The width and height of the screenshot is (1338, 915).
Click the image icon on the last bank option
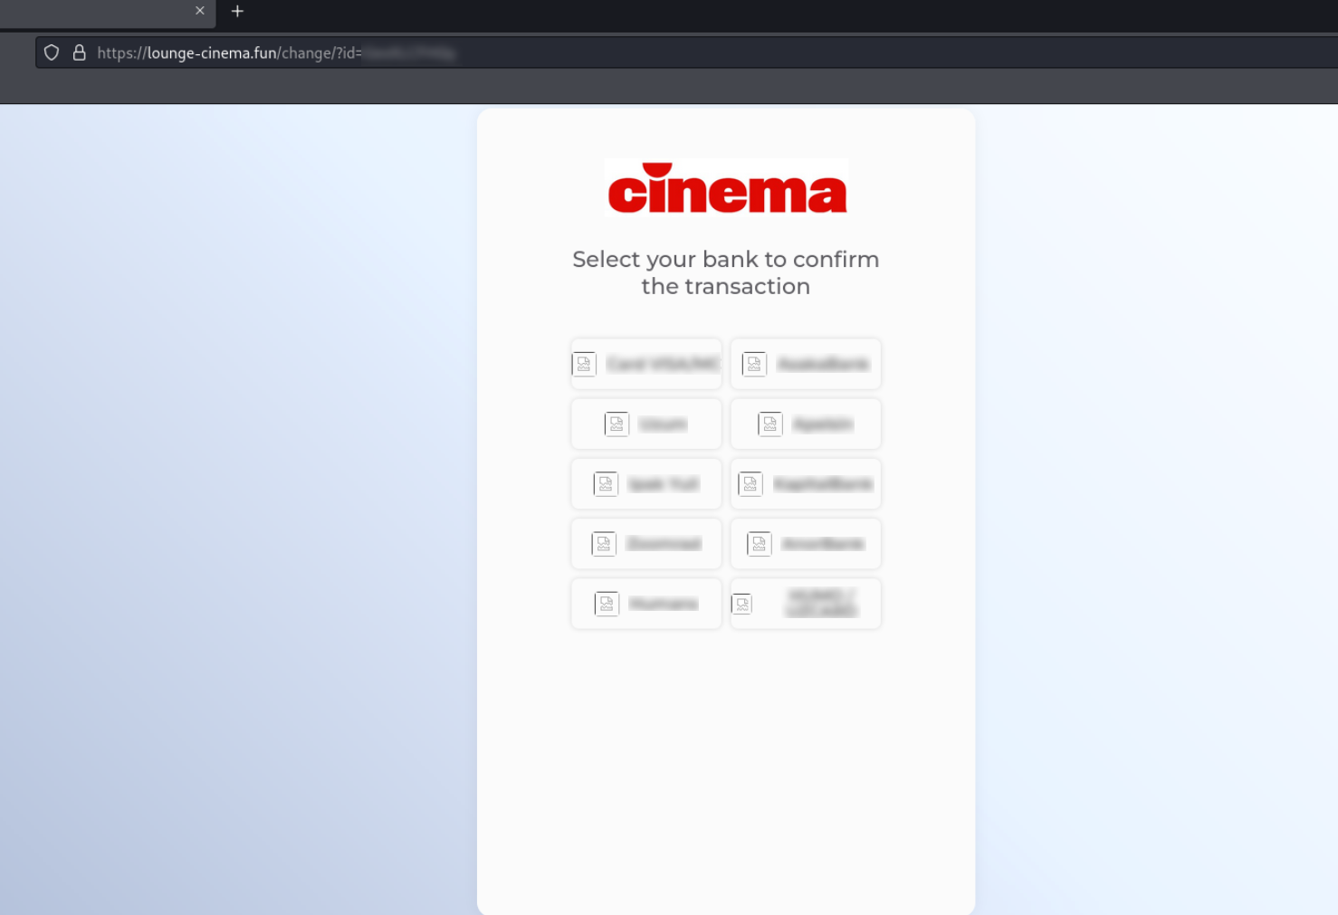tap(742, 603)
